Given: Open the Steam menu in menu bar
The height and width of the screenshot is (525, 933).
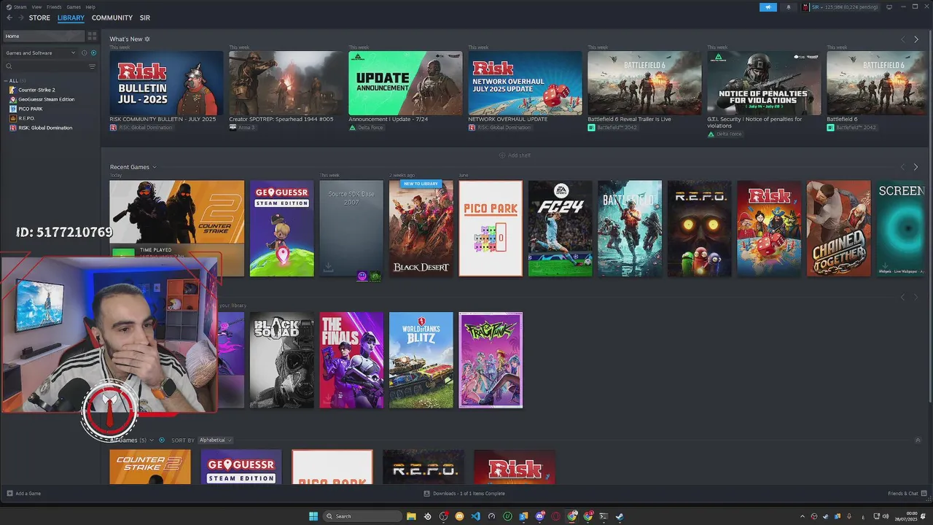Looking at the screenshot, I should point(20,7).
